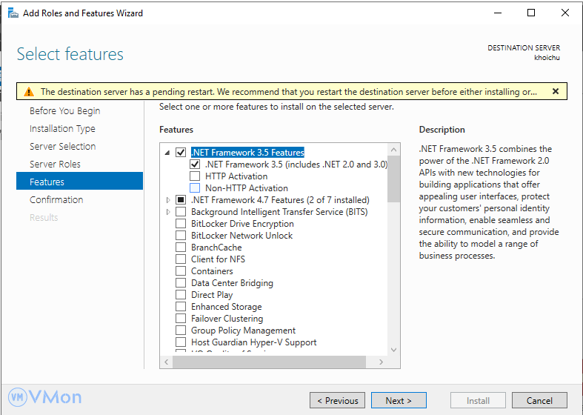The width and height of the screenshot is (583, 415).
Task: Click the Cancel button
Action: (539, 400)
